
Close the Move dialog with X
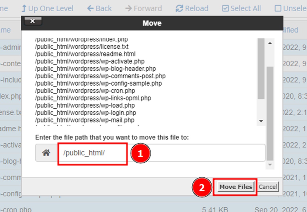(x=33, y=21)
